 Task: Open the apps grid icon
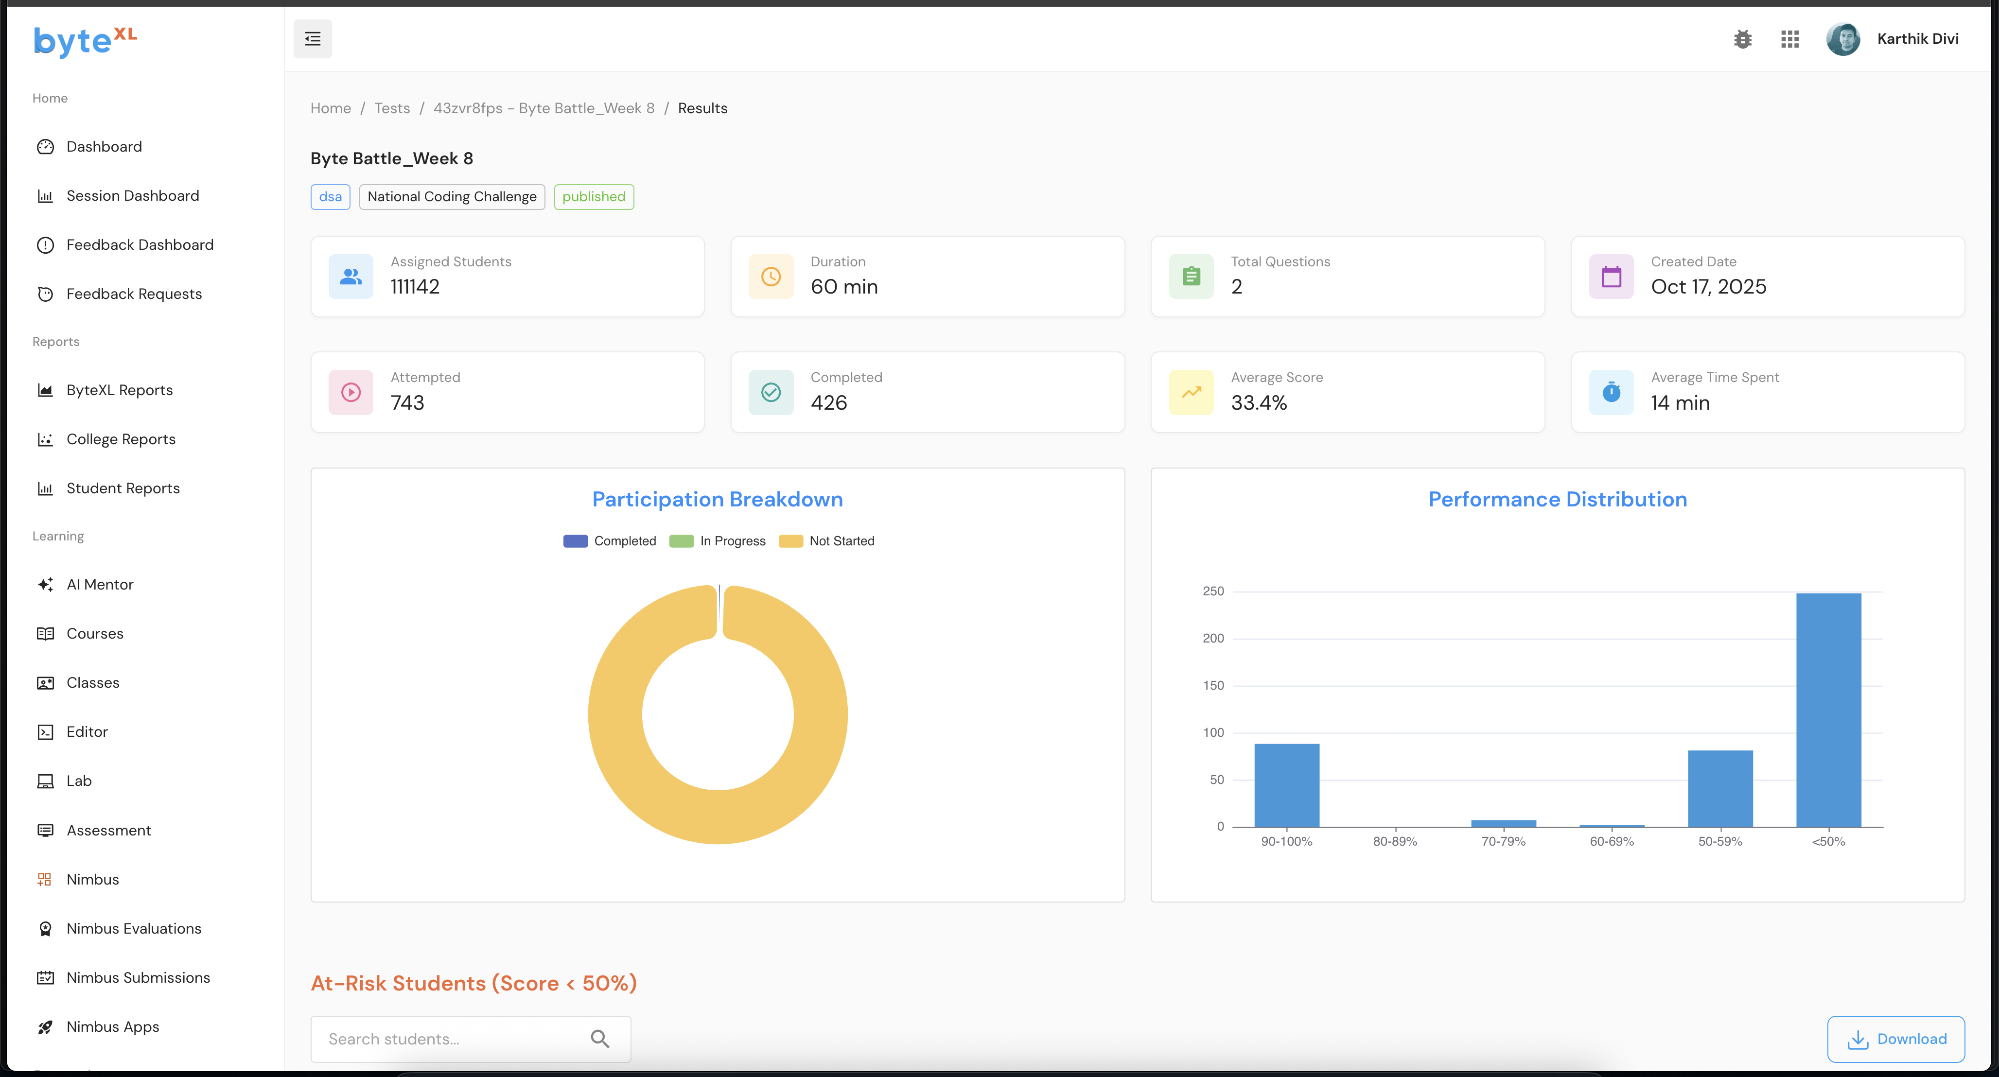1789,39
